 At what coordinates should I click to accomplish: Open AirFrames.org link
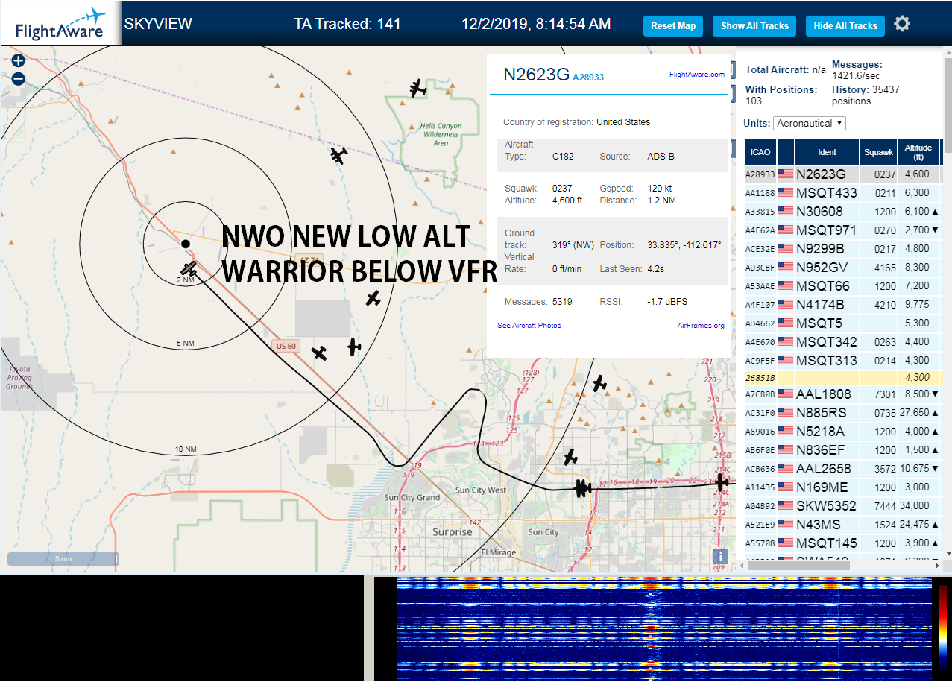(x=701, y=326)
